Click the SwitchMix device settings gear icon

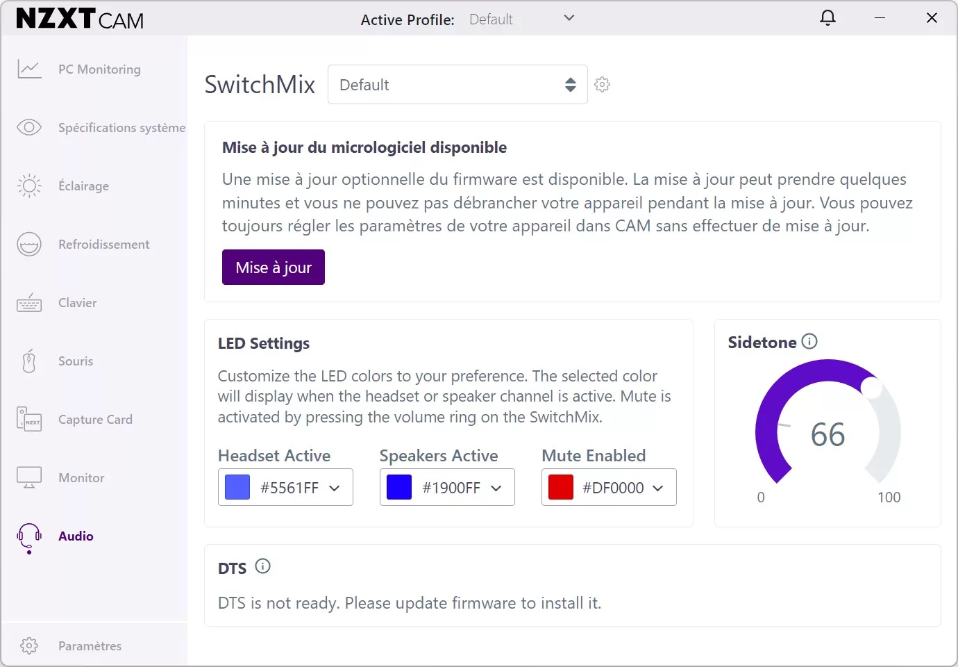(602, 85)
